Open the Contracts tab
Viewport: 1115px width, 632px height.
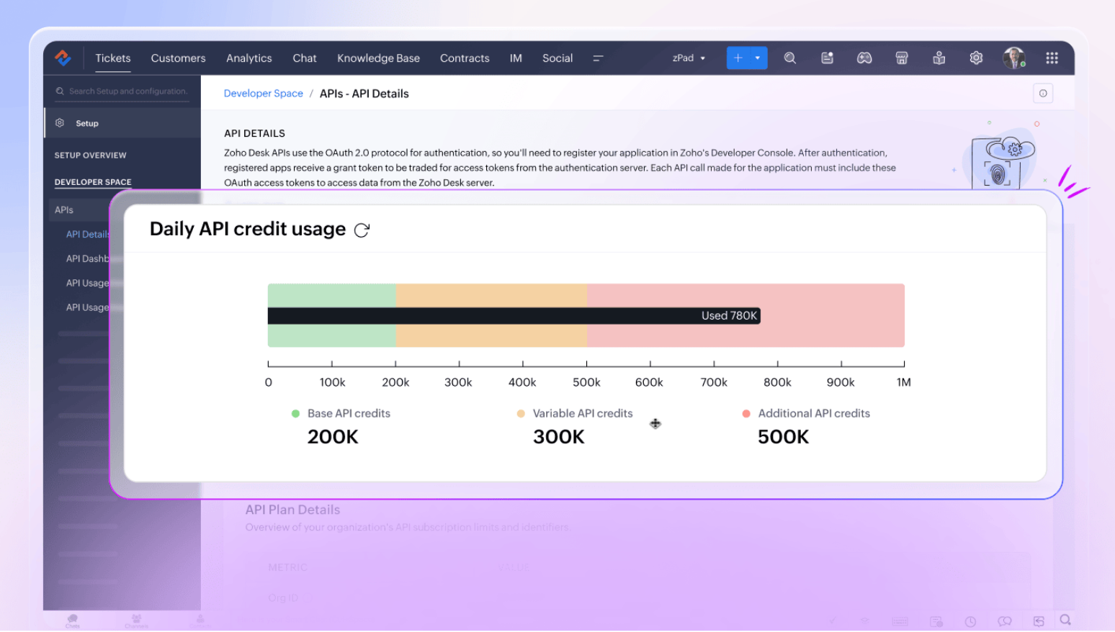[x=465, y=58]
